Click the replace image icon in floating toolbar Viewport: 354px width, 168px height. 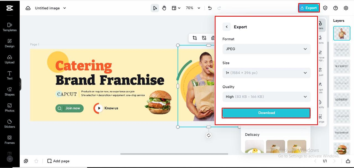204,38
